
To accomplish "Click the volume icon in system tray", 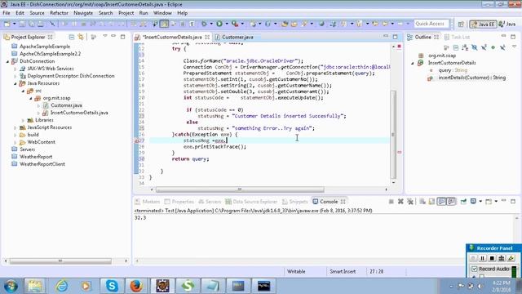I will [x=480, y=286].
